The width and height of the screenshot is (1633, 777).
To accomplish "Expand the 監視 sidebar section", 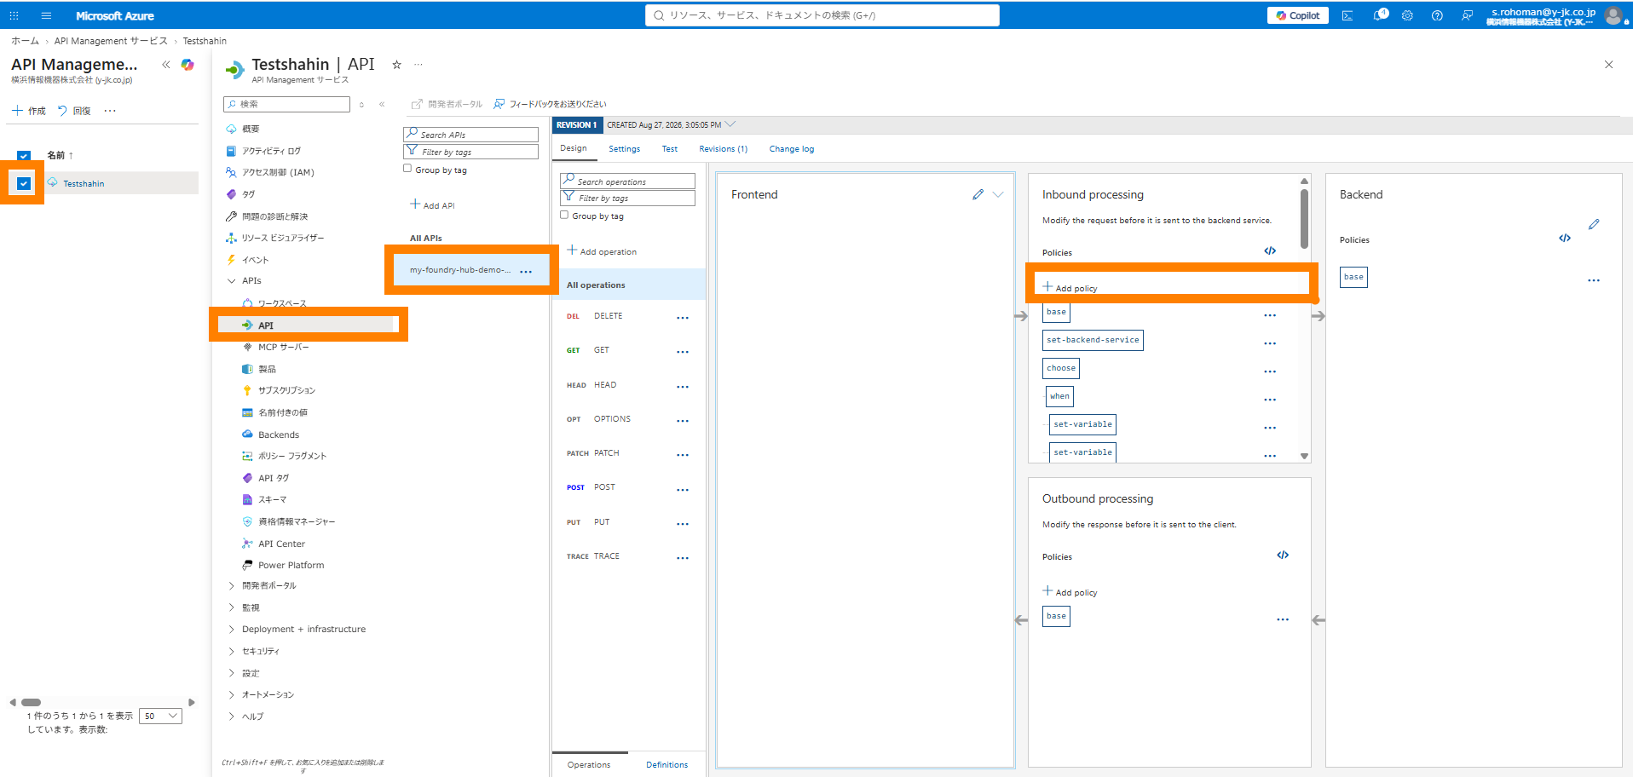I will pos(231,607).
